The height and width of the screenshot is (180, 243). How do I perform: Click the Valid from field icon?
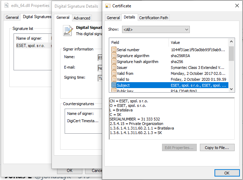pyautogui.click(x=114, y=73)
